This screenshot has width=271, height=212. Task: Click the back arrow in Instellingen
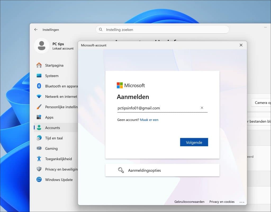pyautogui.click(x=36, y=30)
